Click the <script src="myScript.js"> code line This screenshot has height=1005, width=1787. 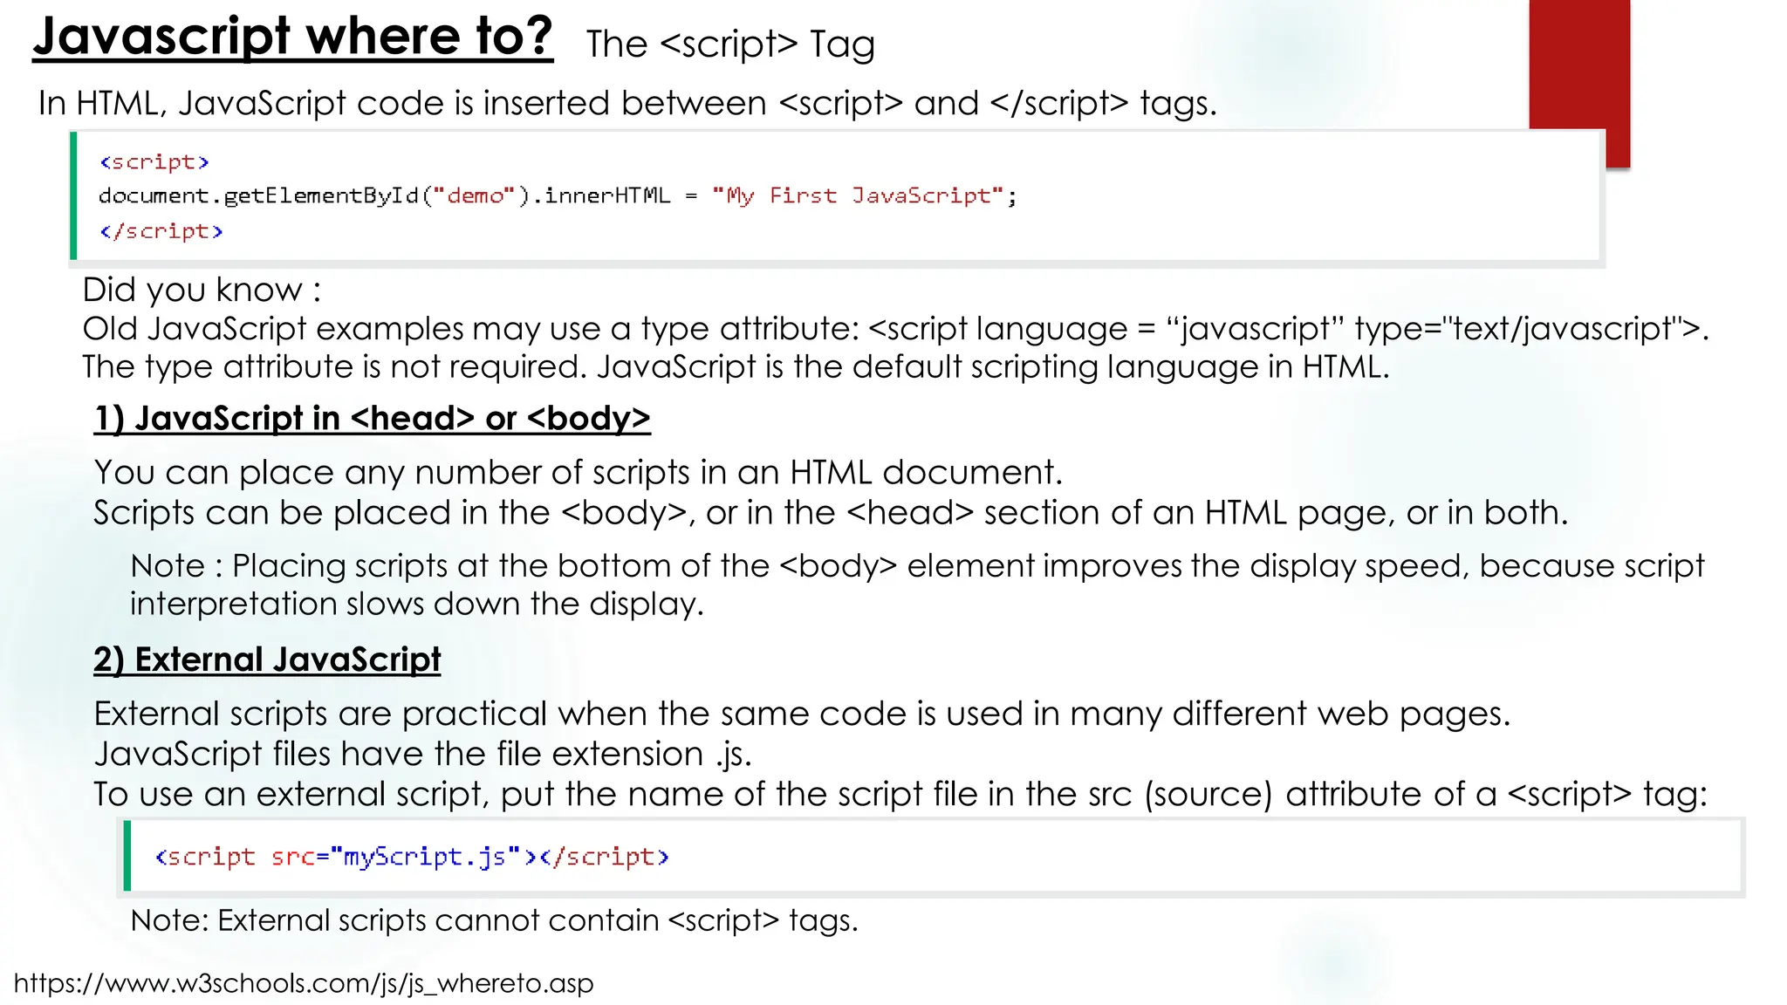[x=412, y=857]
